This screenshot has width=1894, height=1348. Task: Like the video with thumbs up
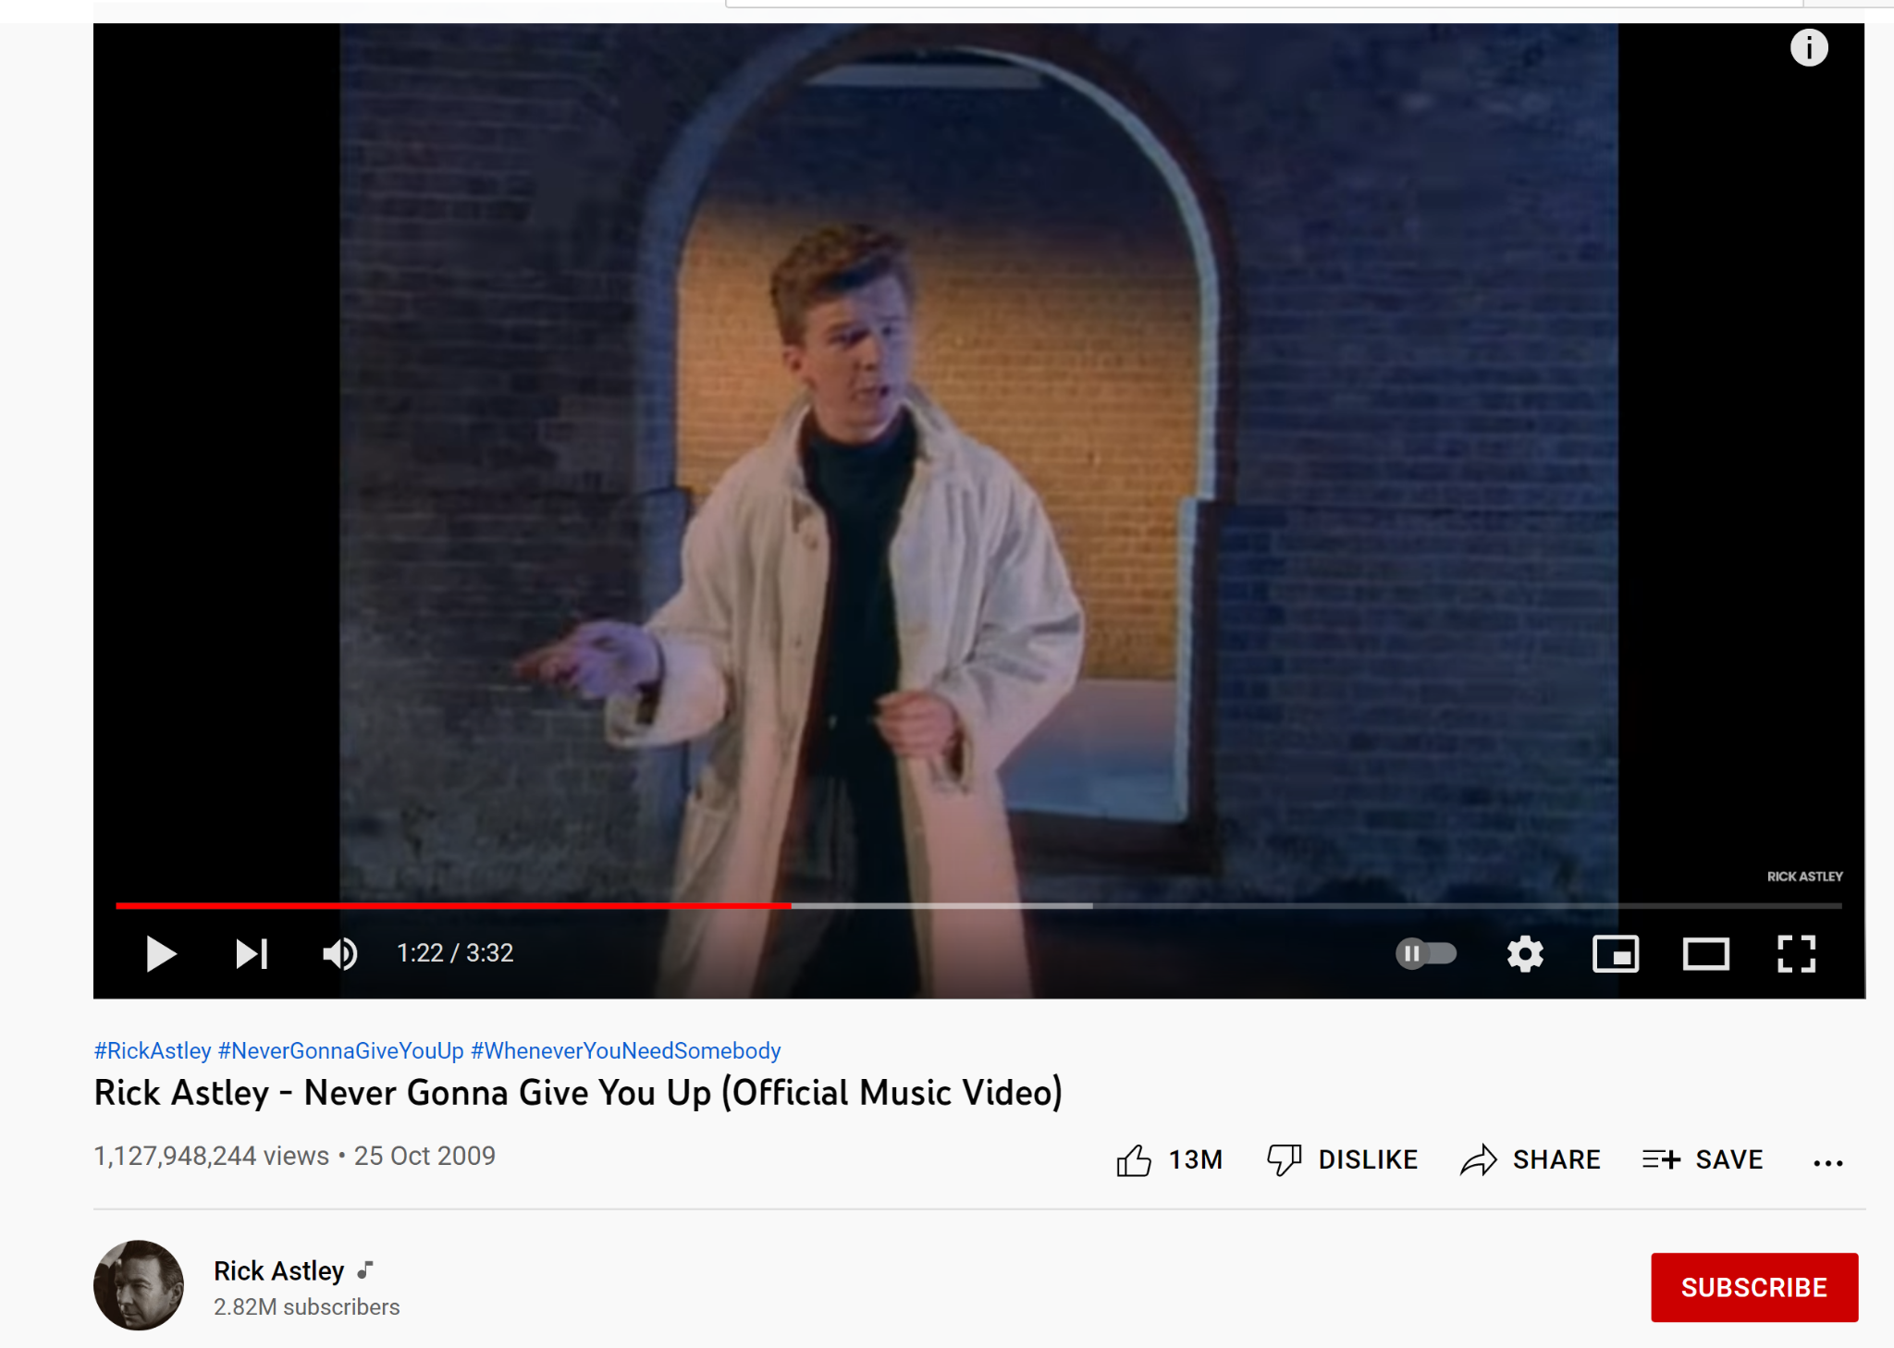point(1170,1159)
